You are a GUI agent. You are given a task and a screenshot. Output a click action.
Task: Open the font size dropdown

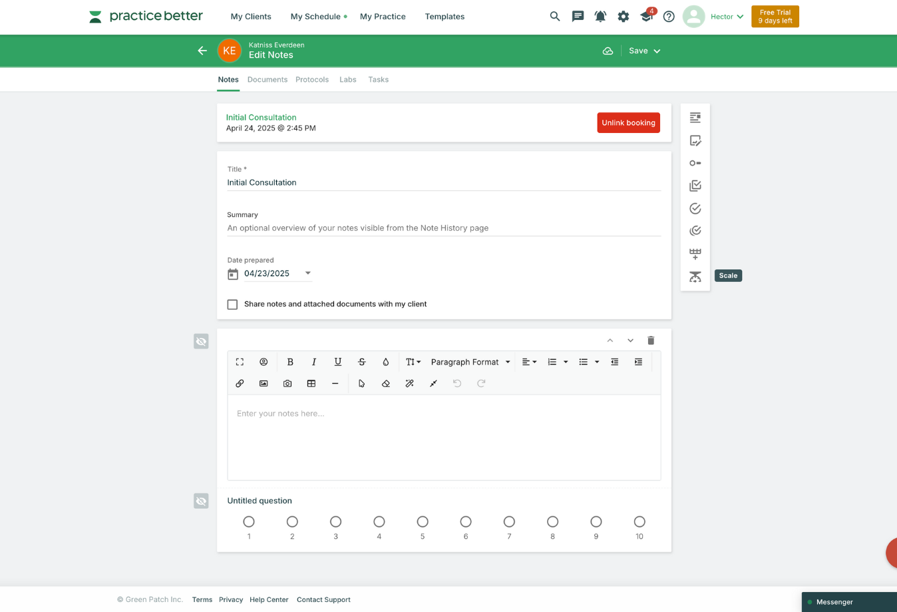(x=413, y=362)
